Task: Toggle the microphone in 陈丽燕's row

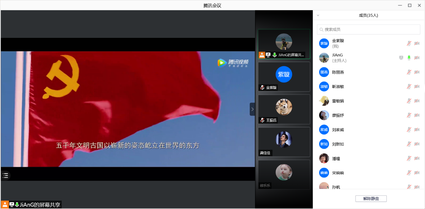Action: coord(409,72)
